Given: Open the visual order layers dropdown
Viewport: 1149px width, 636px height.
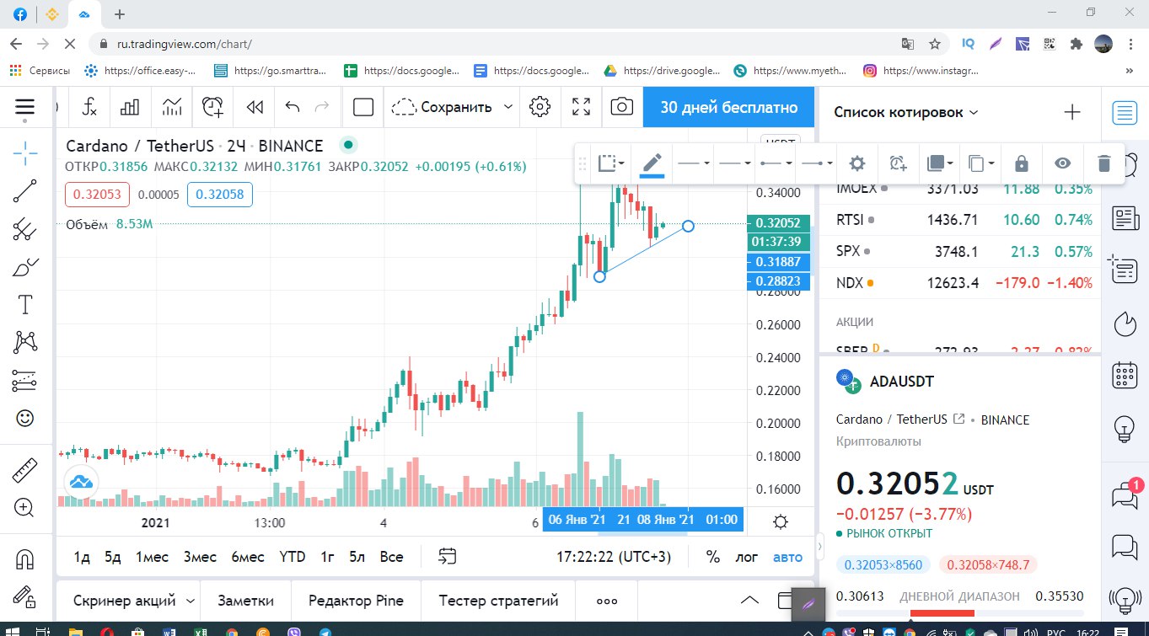Looking at the screenshot, I should coord(940,163).
